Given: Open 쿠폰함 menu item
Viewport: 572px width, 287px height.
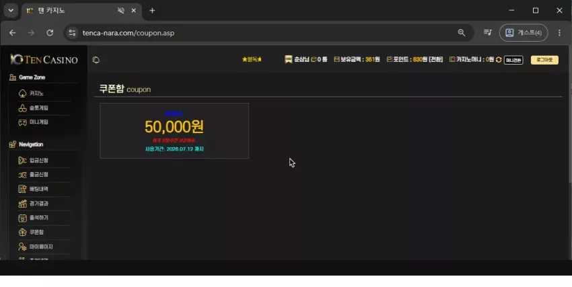Looking at the screenshot, I should pyautogui.click(x=36, y=232).
